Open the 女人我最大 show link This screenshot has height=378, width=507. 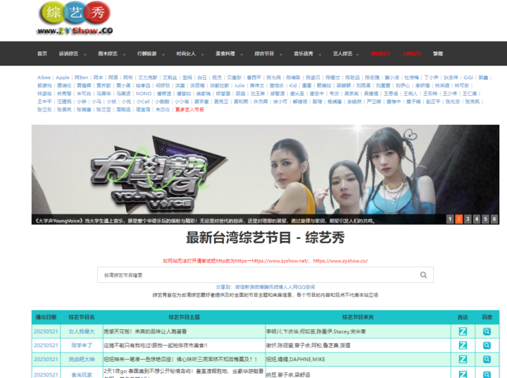(x=82, y=331)
